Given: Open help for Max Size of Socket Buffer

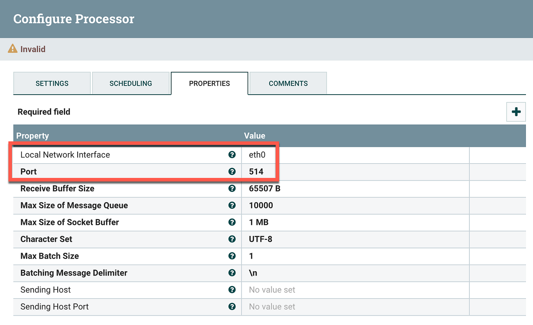Looking at the screenshot, I should click(x=232, y=222).
